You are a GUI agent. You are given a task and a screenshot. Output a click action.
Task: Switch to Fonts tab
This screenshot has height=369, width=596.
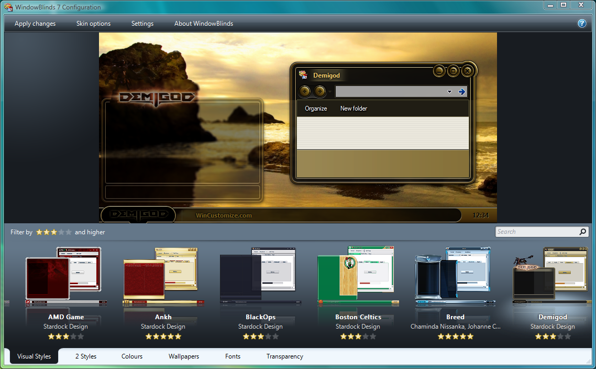[233, 356]
